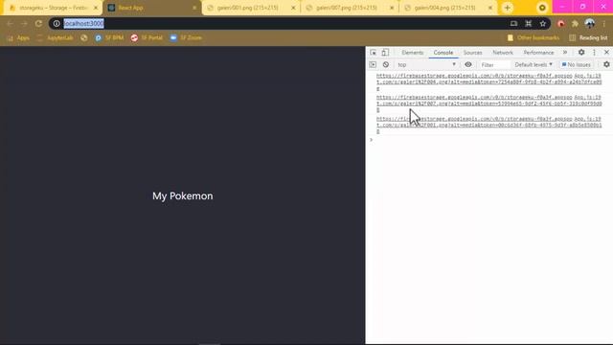Click the DevTools inspect element picker icon
Image resolution: width=613 pixels, height=345 pixels.
click(373, 53)
